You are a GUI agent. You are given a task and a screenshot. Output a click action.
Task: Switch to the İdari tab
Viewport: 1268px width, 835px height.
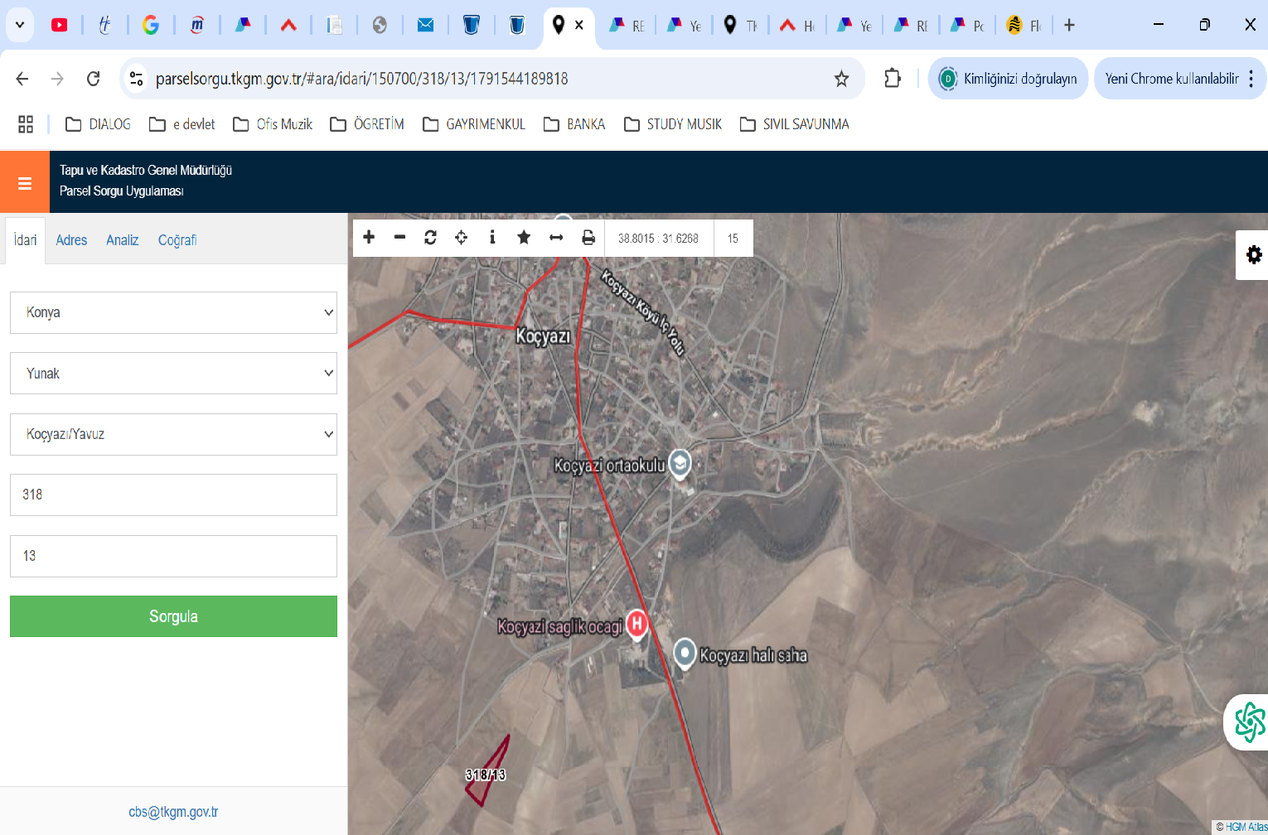(x=25, y=240)
